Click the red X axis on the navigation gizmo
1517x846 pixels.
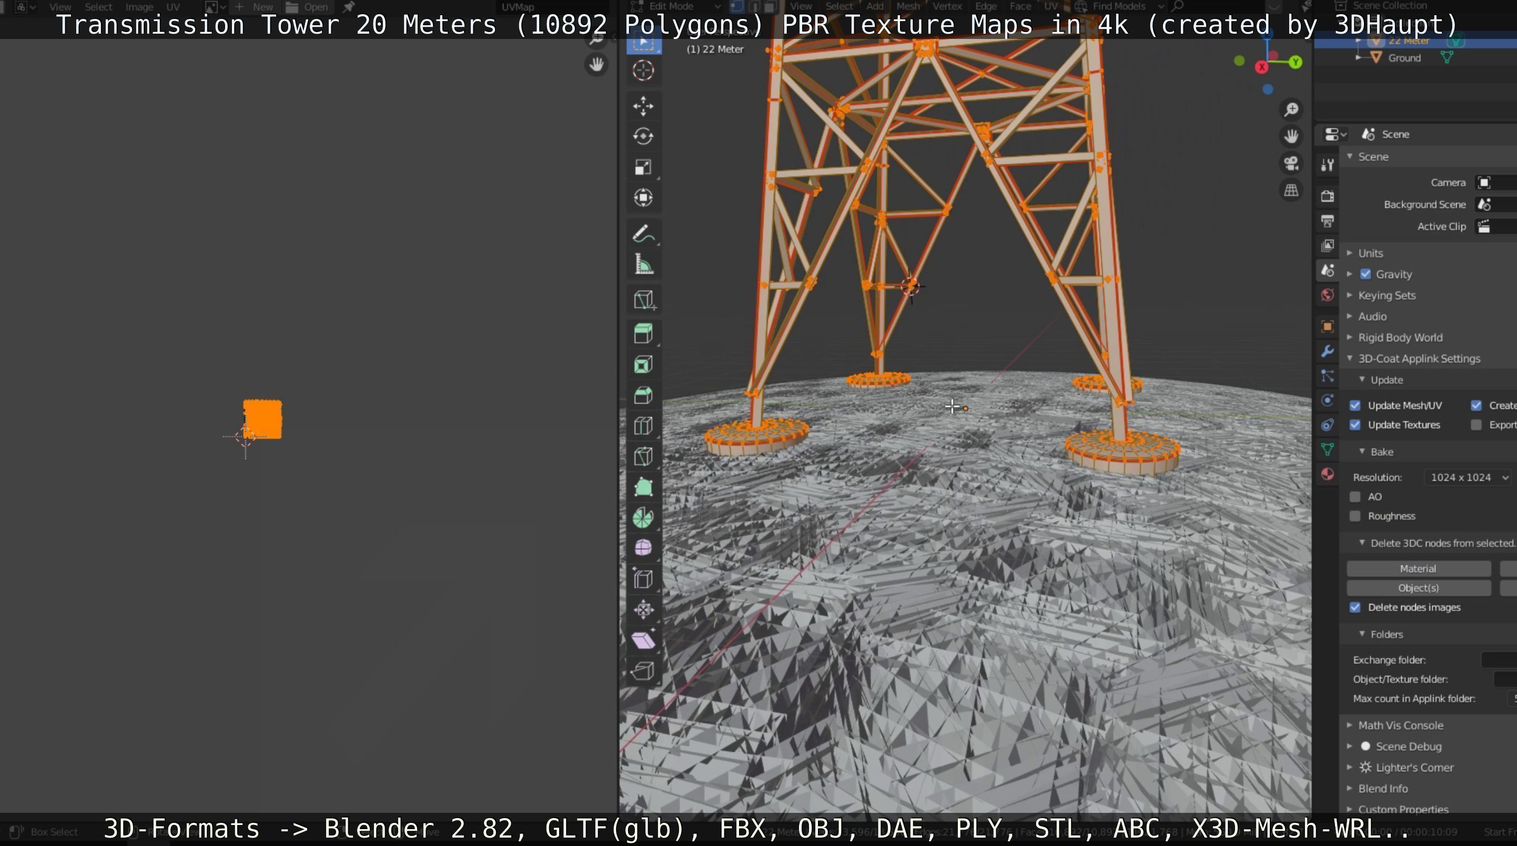(1261, 67)
